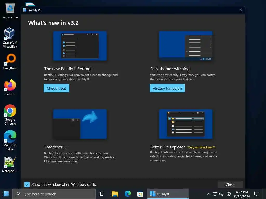Click the Rectify11 taskbar button

click(168, 194)
